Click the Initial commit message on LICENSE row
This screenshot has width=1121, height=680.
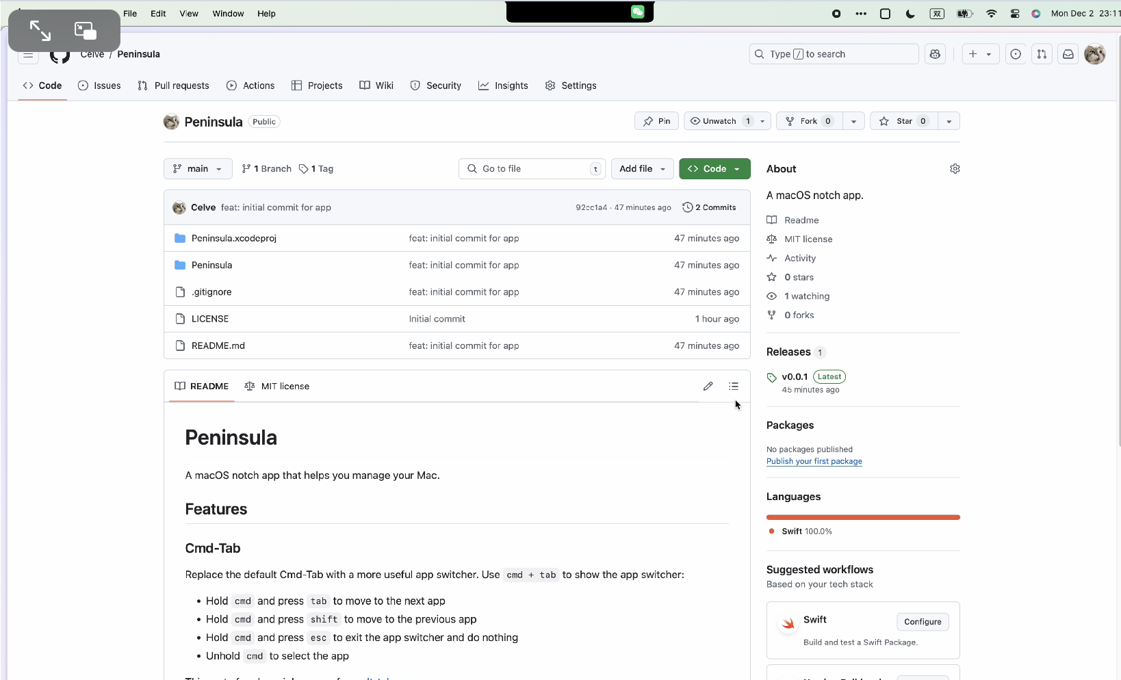(437, 319)
